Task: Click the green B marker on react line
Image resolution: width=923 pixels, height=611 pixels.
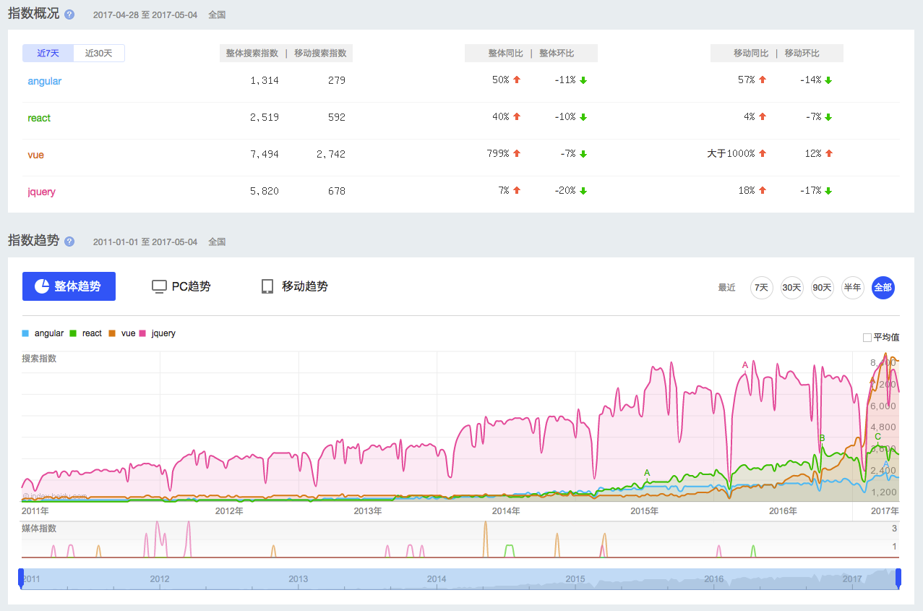Action: click(822, 438)
